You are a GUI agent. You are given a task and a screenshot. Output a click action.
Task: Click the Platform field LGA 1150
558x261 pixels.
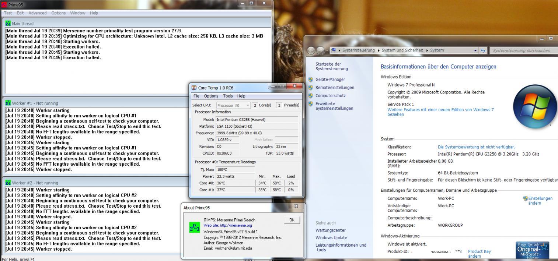tap(257, 126)
